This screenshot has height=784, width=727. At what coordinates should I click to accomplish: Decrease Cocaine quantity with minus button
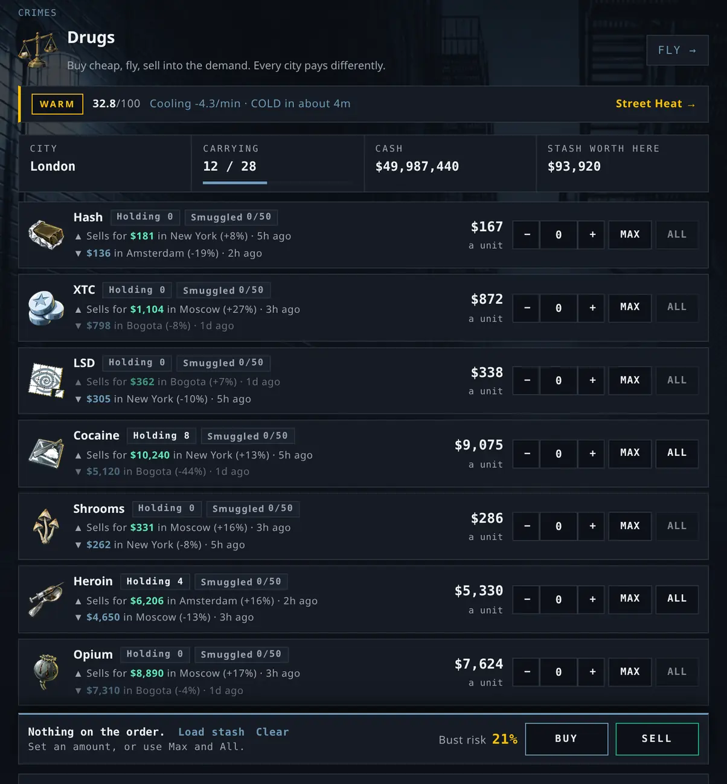[x=527, y=453]
